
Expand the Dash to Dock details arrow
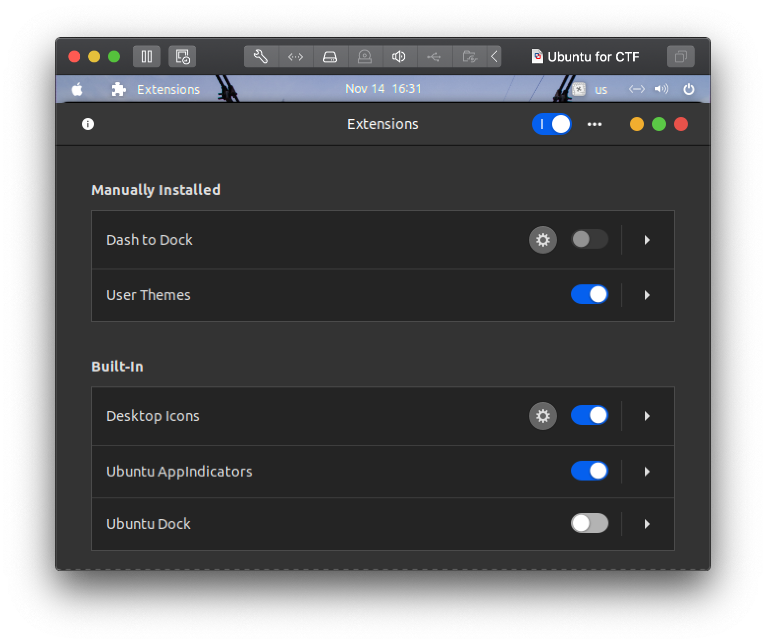(x=647, y=240)
